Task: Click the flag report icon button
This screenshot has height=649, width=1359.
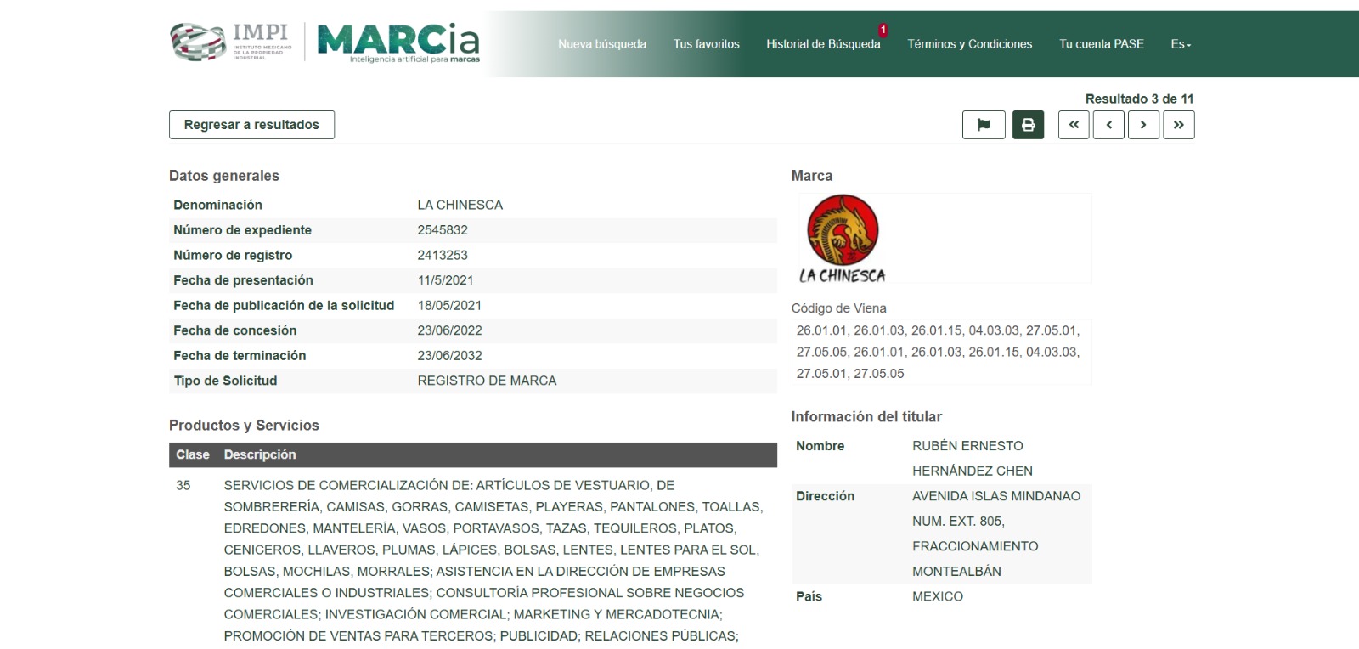Action: click(x=984, y=125)
